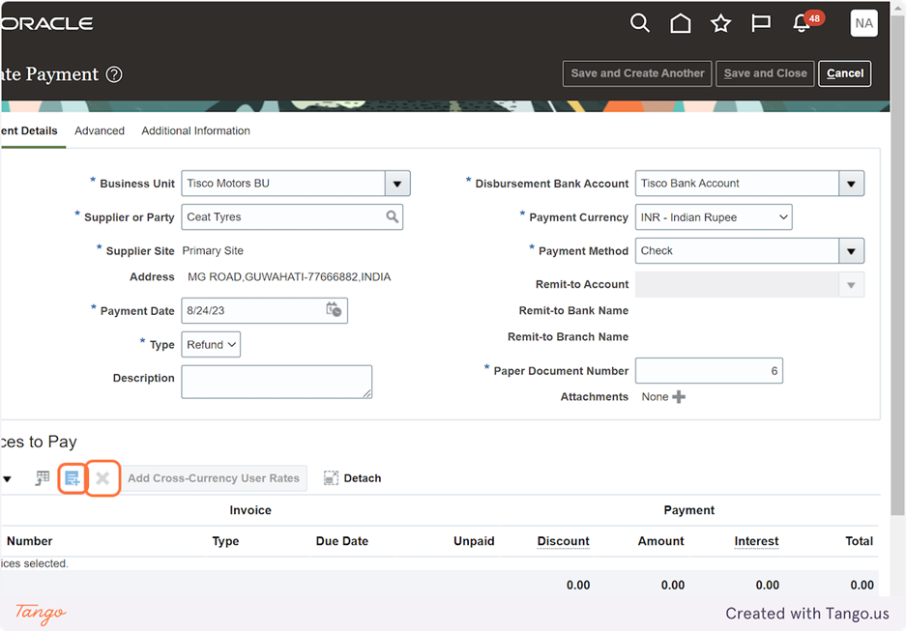This screenshot has width=906, height=631.
Task: Open the Create Payment help icon
Action: pos(114,74)
